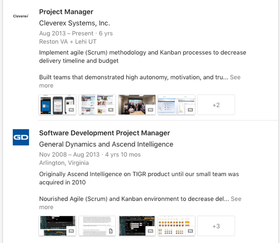Open the text document thumbnail
The image size is (280, 243).
pos(97,226)
